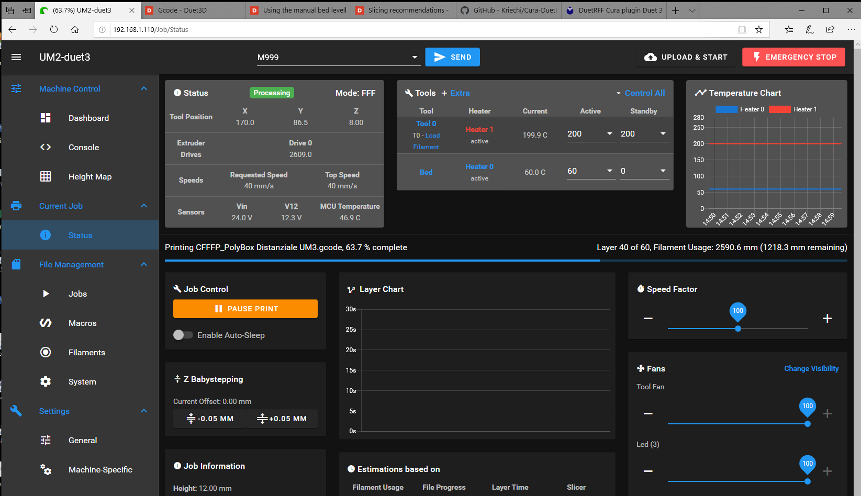This screenshot has width=861, height=496.
Task: Click the Macros icon in sidebar
Action: click(46, 323)
